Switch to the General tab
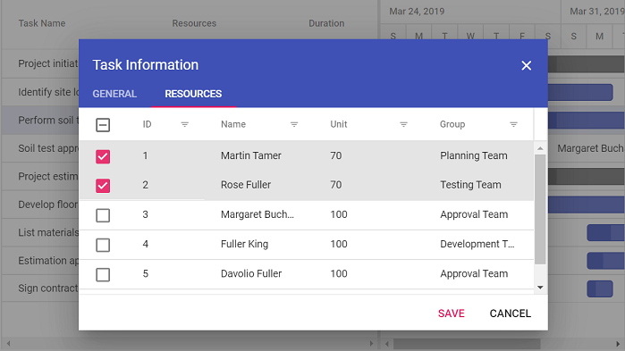The height and width of the screenshot is (351, 625). click(114, 94)
